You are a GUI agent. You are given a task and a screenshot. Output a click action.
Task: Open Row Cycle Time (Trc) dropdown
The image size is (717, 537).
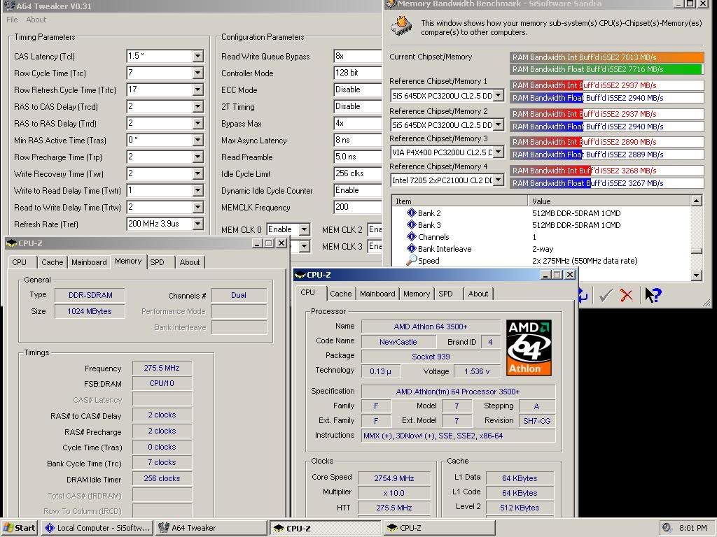[x=197, y=73]
